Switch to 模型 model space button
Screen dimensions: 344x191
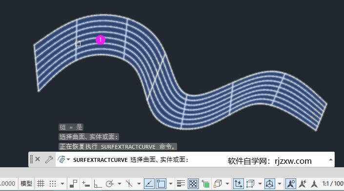coord(26,184)
